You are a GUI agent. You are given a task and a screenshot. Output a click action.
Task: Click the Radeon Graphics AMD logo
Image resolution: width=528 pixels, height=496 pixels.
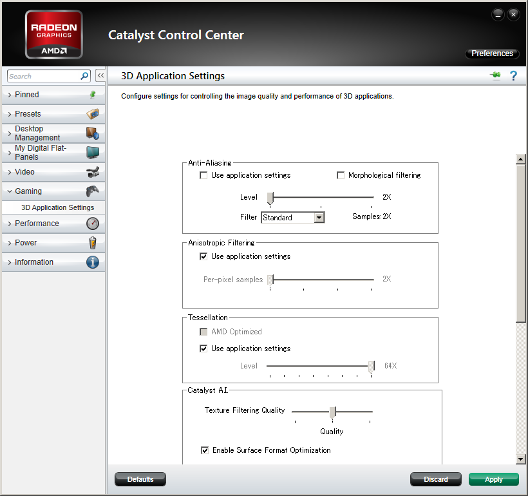(54, 34)
